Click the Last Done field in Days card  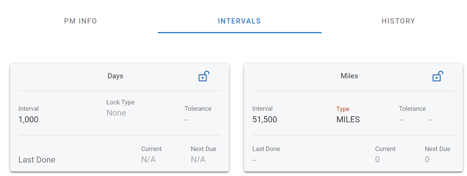coord(37,160)
